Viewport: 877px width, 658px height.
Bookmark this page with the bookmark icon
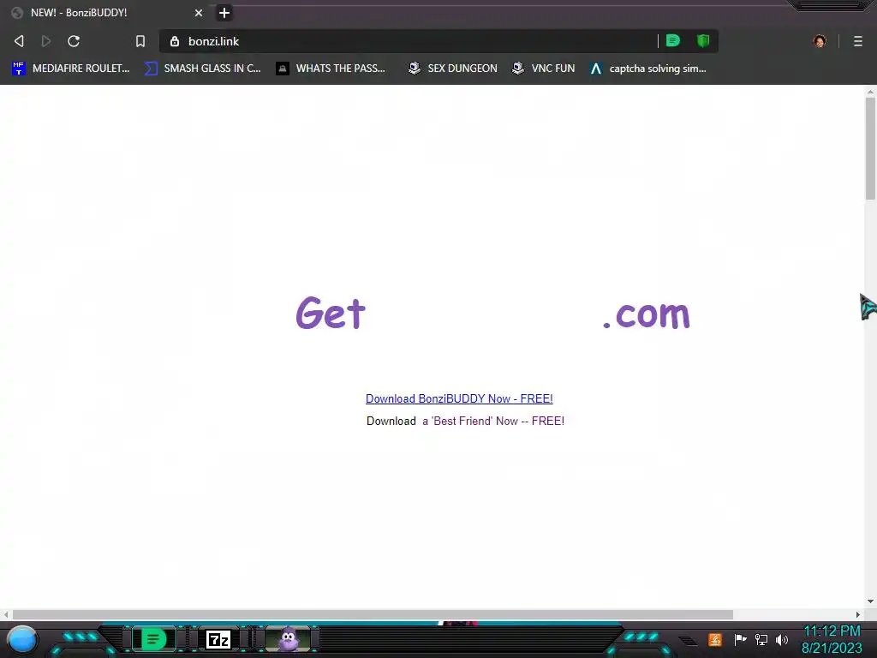[140, 41]
